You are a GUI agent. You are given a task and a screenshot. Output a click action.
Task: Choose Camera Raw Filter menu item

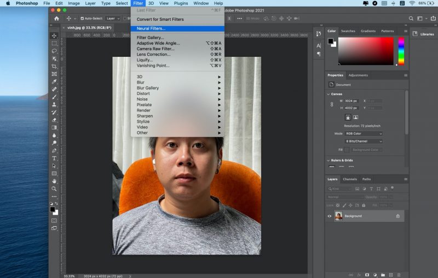point(177,49)
